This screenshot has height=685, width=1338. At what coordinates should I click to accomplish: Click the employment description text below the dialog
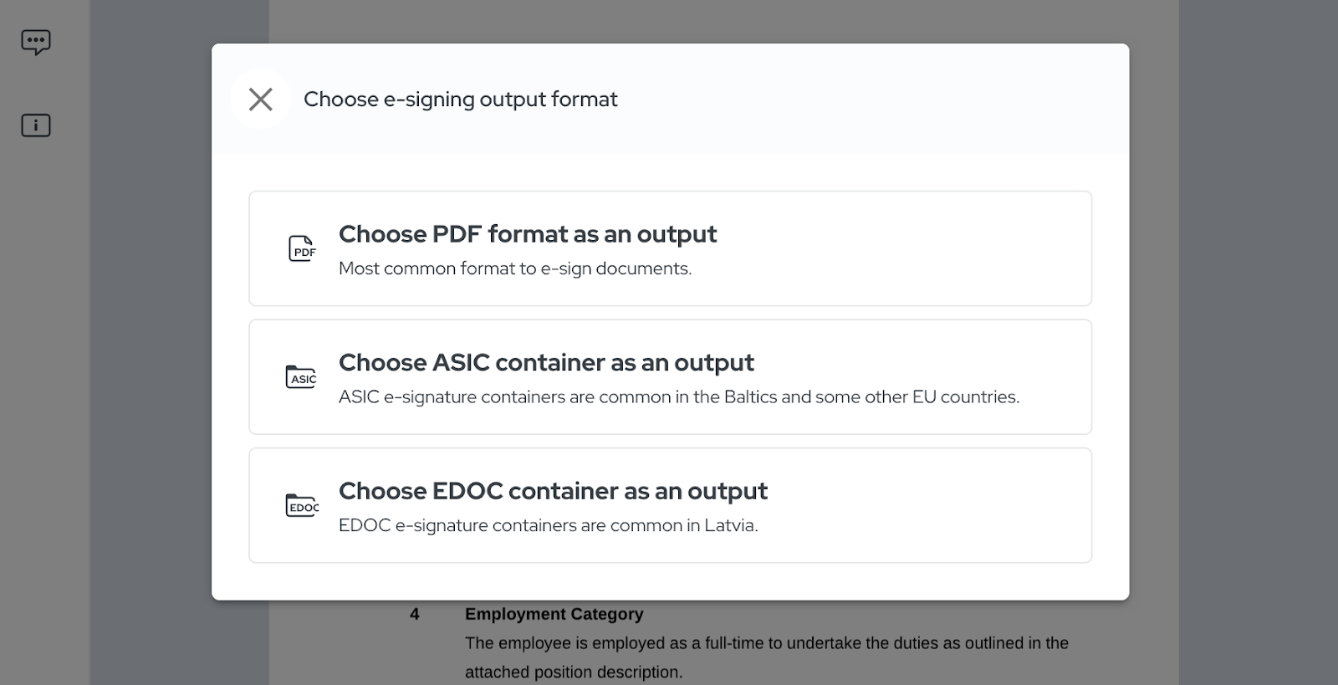pyautogui.click(x=765, y=643)
